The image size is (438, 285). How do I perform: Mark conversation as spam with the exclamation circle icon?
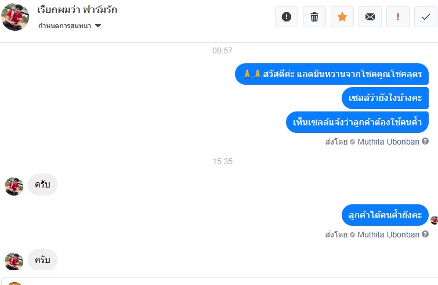pyautogui.click(x=287, y=17)
